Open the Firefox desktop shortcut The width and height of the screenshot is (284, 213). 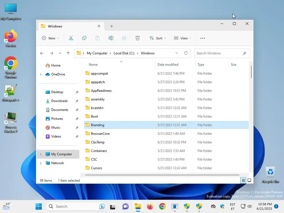click(x=11, y=38)
